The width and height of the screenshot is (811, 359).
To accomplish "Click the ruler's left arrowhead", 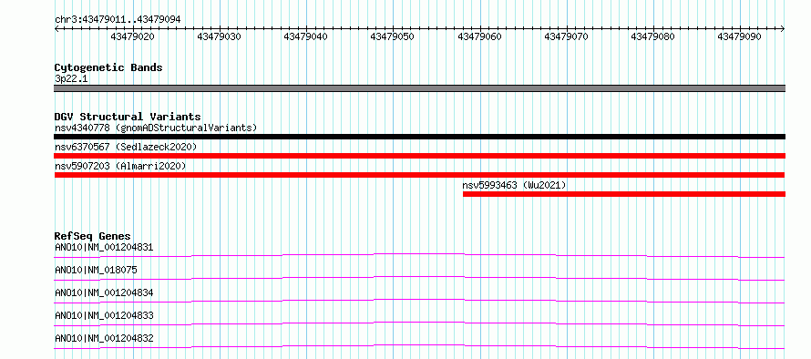I will [56, 29].
